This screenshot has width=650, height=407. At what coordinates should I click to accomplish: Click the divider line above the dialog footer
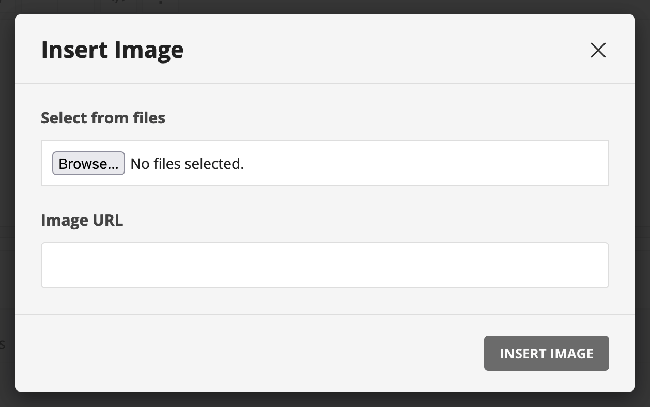pos(324,315)
